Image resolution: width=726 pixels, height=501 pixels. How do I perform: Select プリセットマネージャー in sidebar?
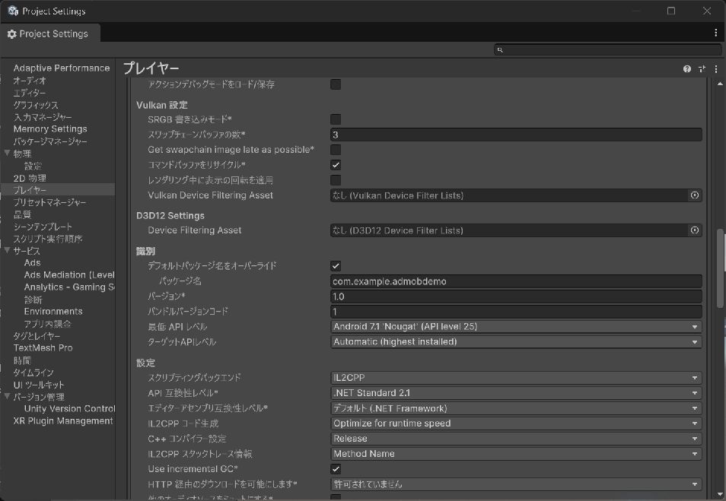(49, 202)
